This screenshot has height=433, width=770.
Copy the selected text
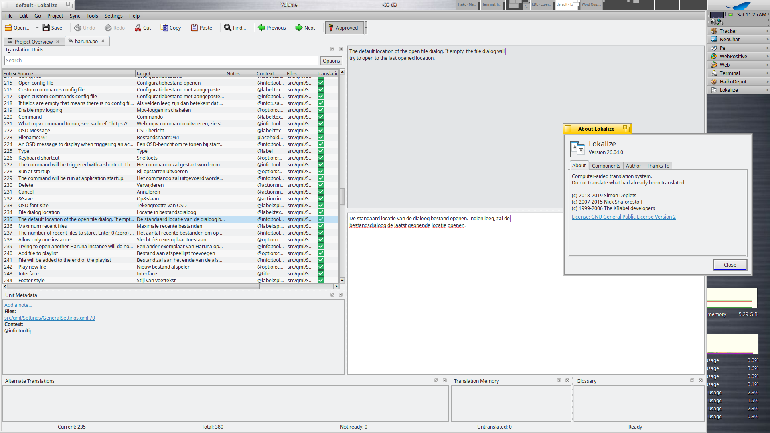pos(171,28)
